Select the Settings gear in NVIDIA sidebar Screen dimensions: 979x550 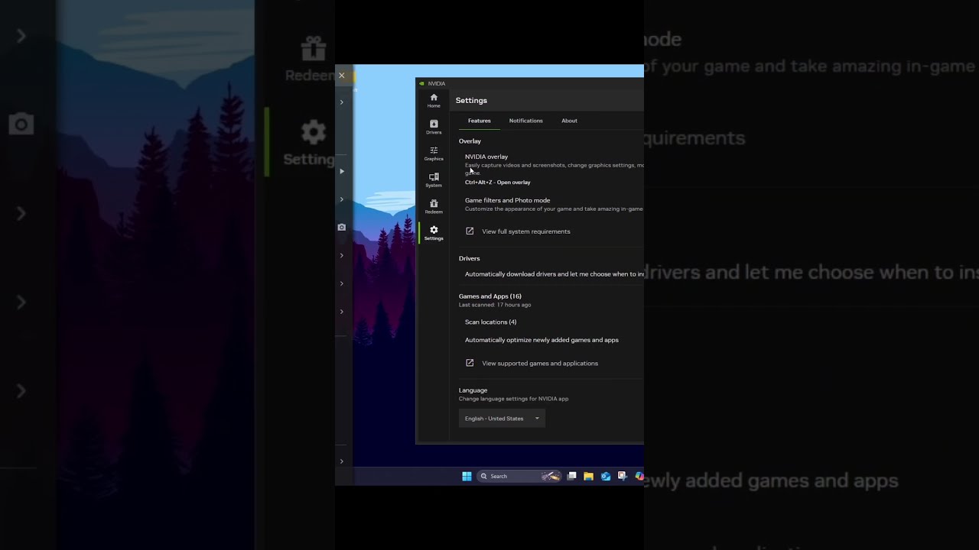434,233
